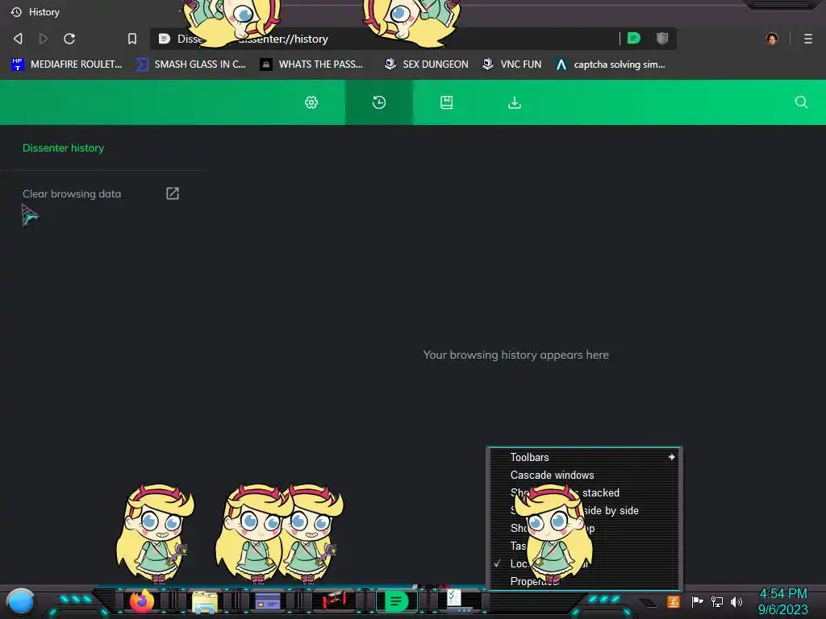The width and height of the screenshot is (826, 619).
Task: Open the browser hamburger menu
Action: (x=808, y=39)
